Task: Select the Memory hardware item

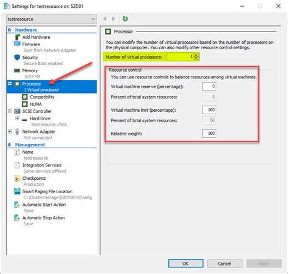Action: point(30,70)
